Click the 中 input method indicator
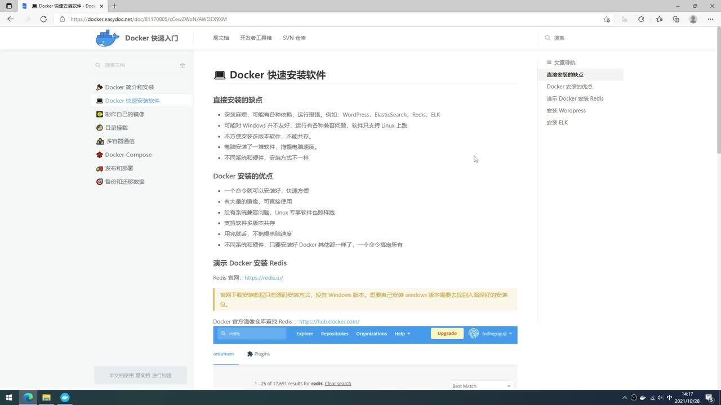This screenshot has width=721, height=405. pos(670,398)
